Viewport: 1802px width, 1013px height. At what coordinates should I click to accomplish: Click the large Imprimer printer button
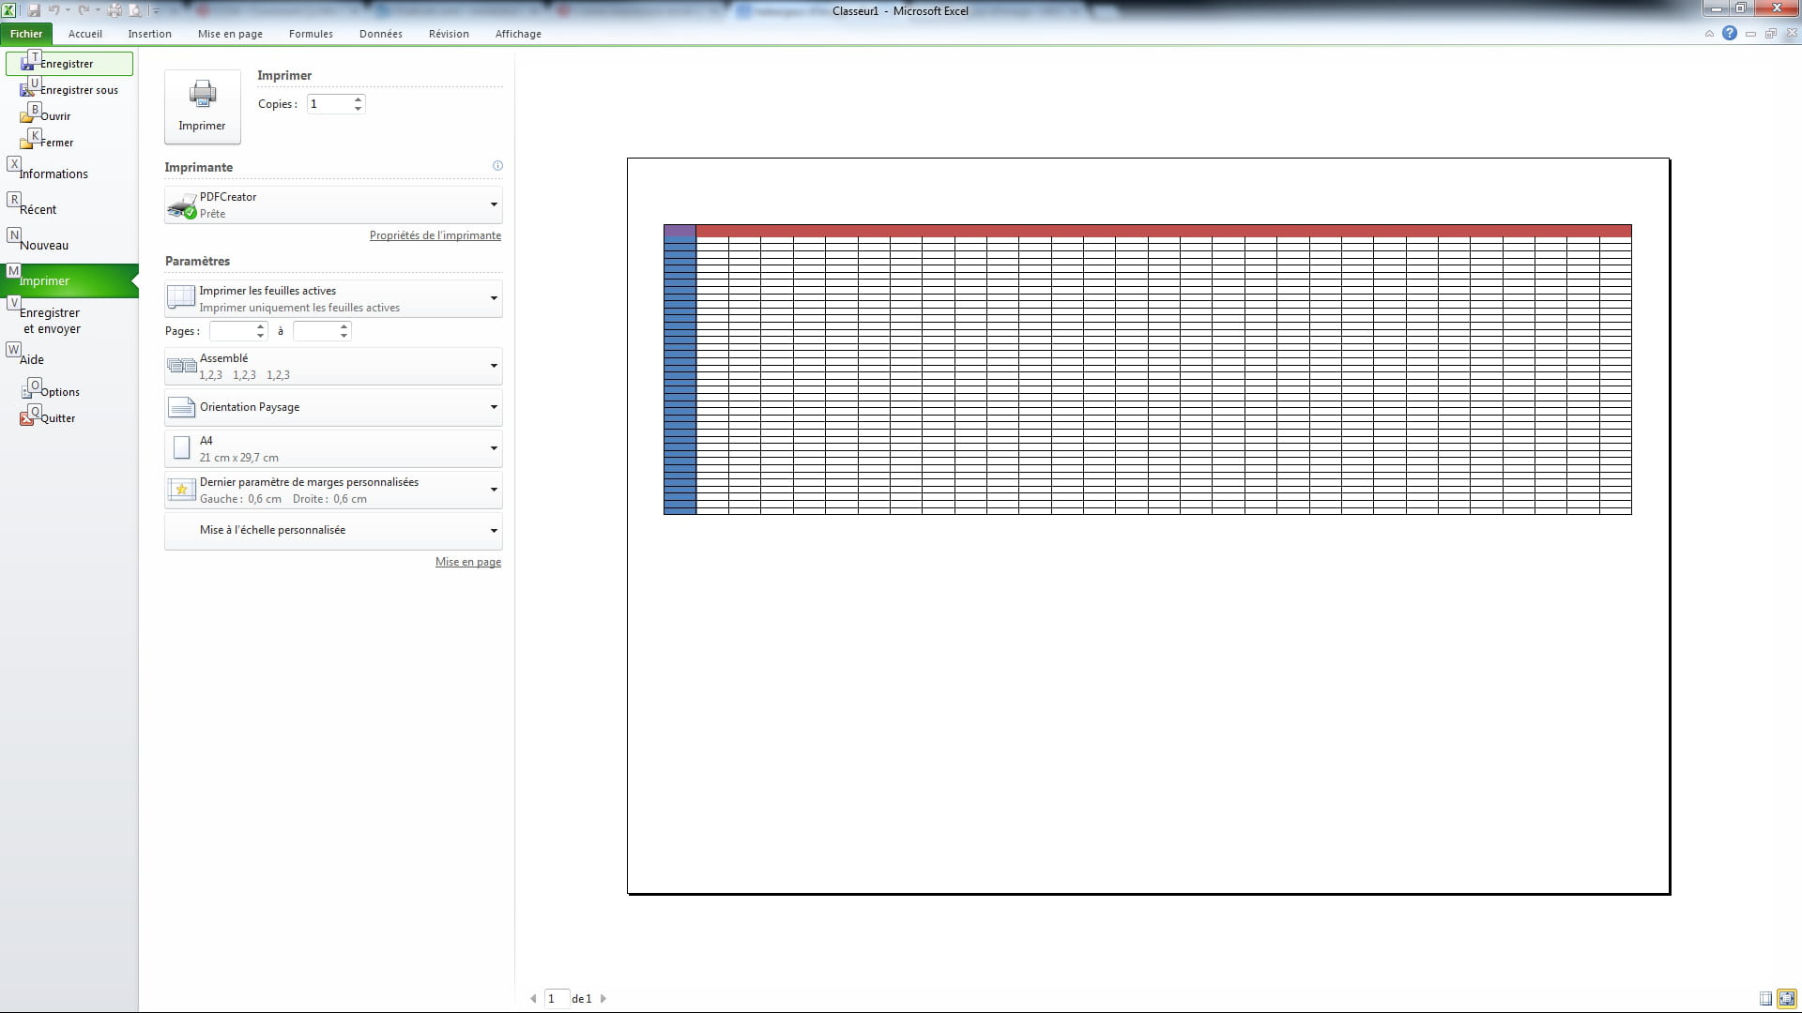point(202,106)
